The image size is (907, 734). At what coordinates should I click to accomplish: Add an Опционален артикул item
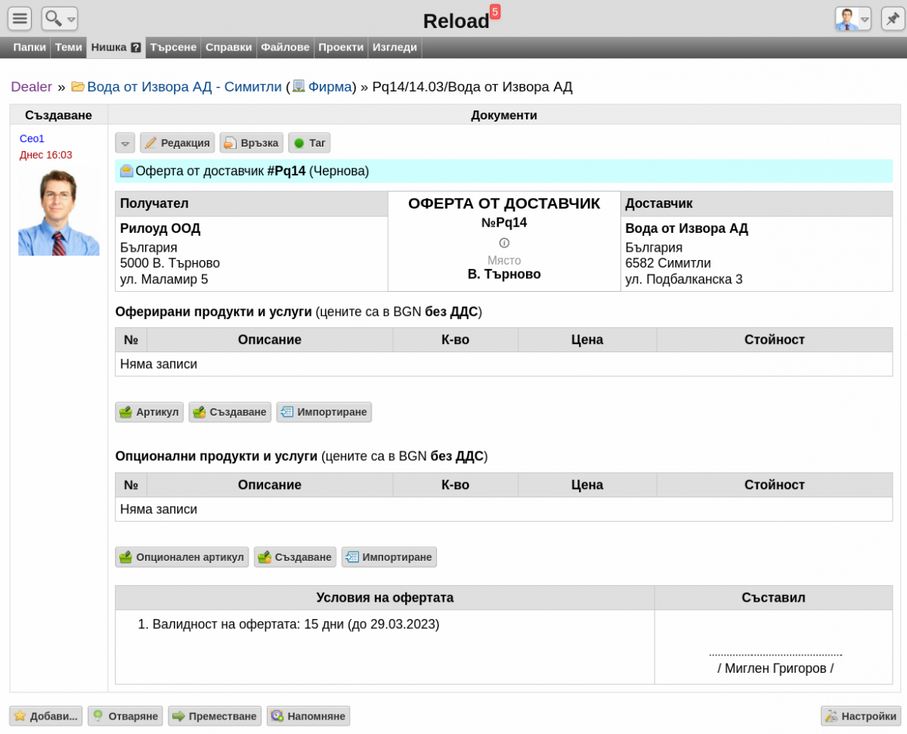click(182, 557)
